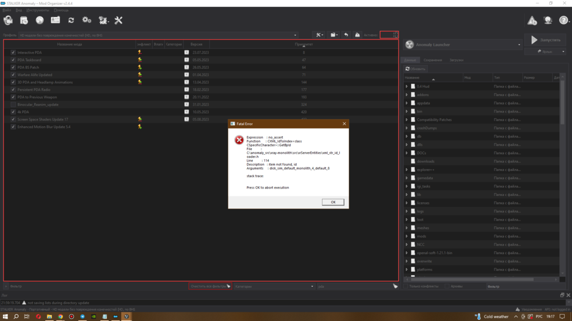Click OK in the Fatal Error dialog
This screenshot has height=321, width=572.
[333, 202]
